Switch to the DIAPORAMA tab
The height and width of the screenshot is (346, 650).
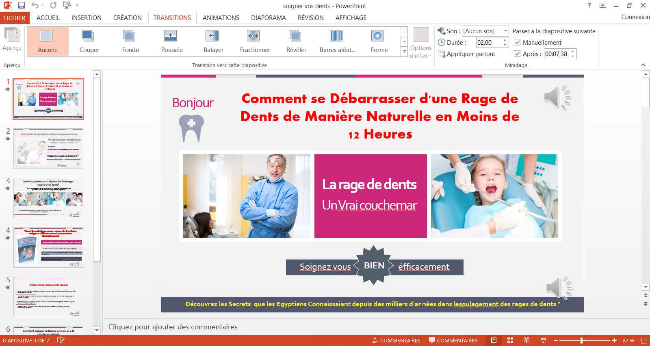pos(268,18)
